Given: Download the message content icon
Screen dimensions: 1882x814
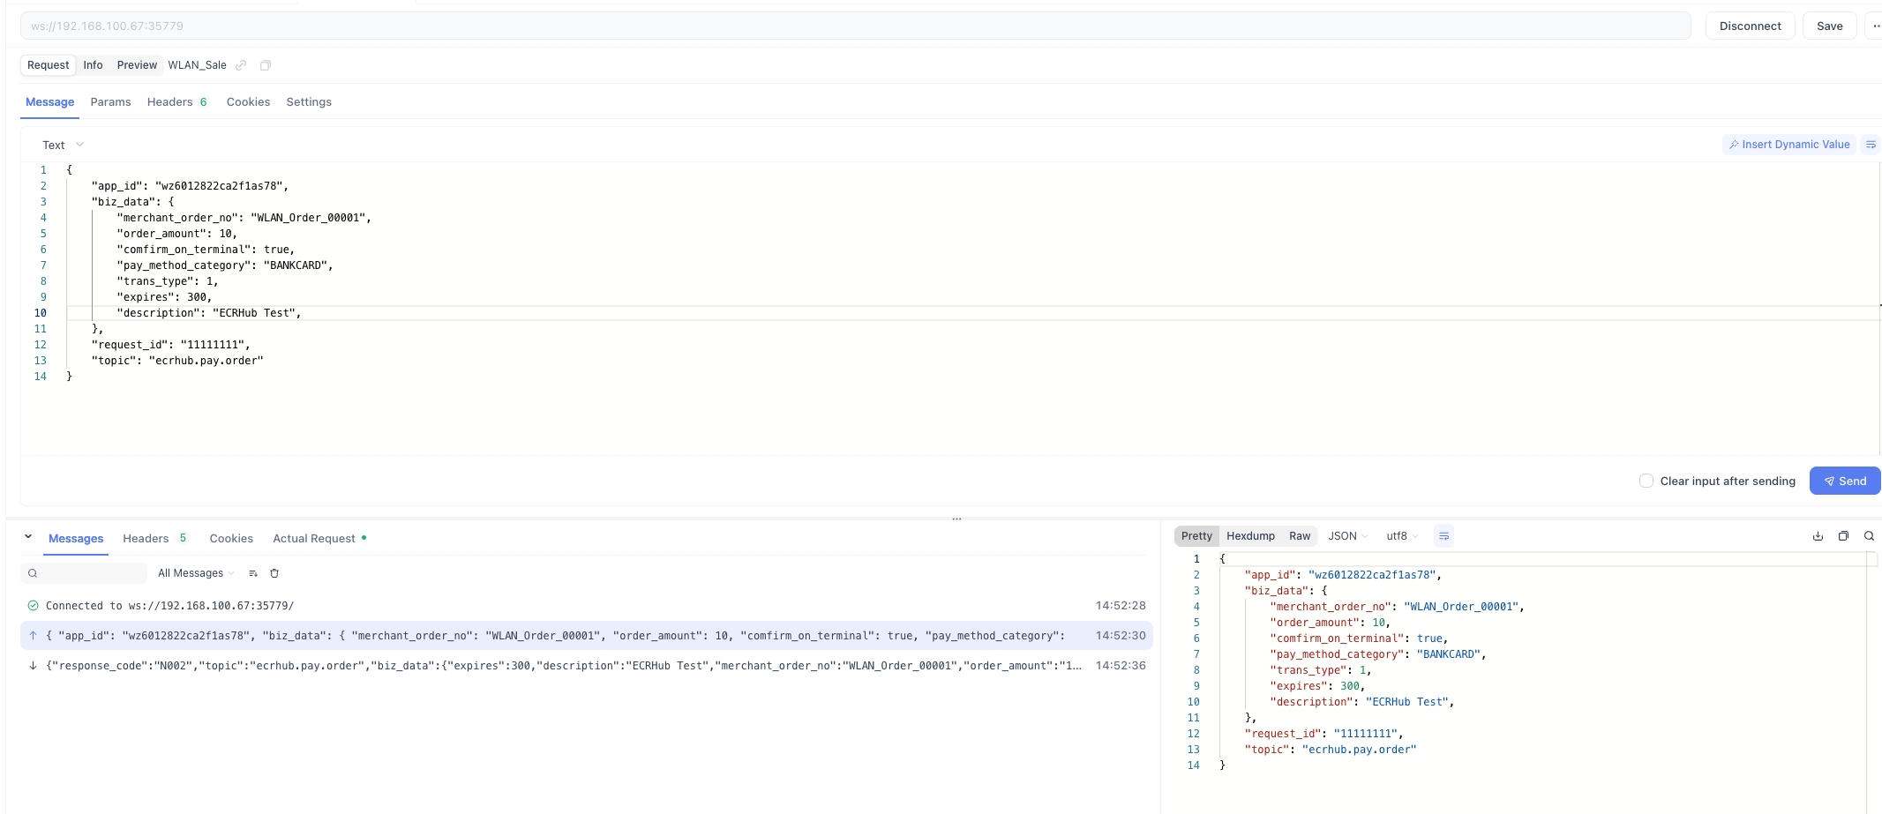Looking at the screenshot, I should [x=1818, y=536].
